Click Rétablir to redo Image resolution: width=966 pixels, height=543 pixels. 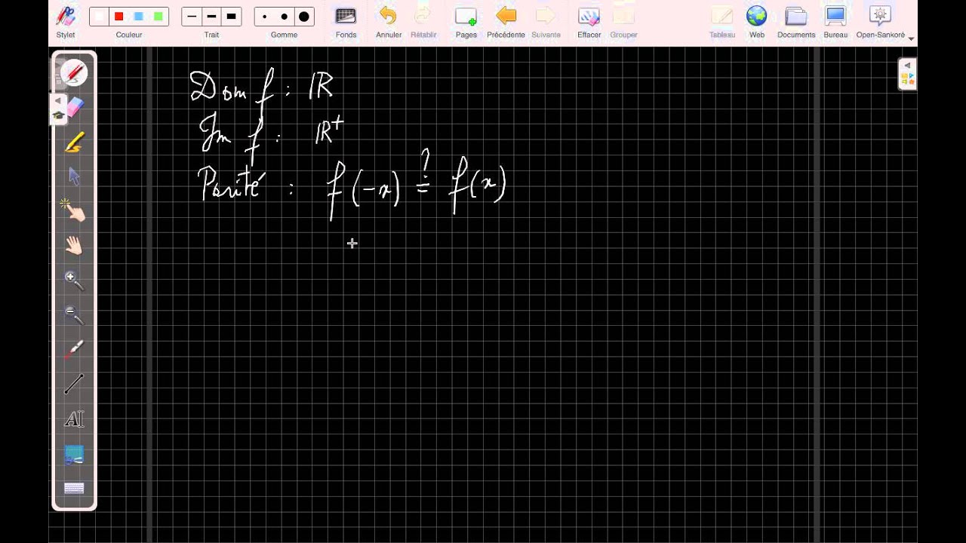423,21
